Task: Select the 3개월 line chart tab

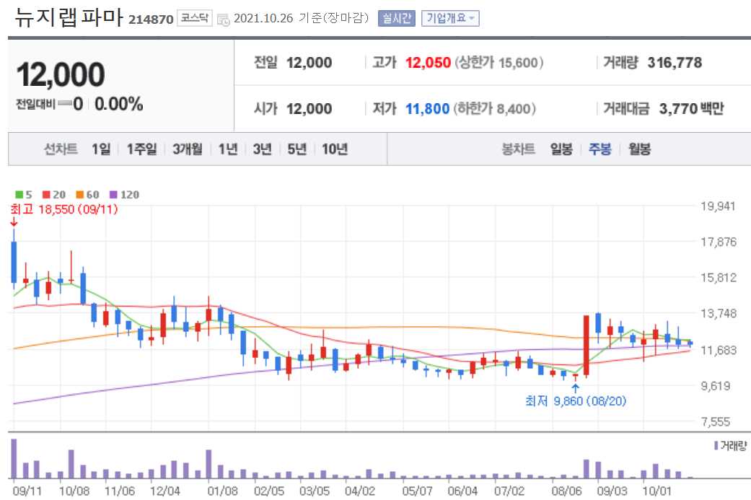Action: 188,149
